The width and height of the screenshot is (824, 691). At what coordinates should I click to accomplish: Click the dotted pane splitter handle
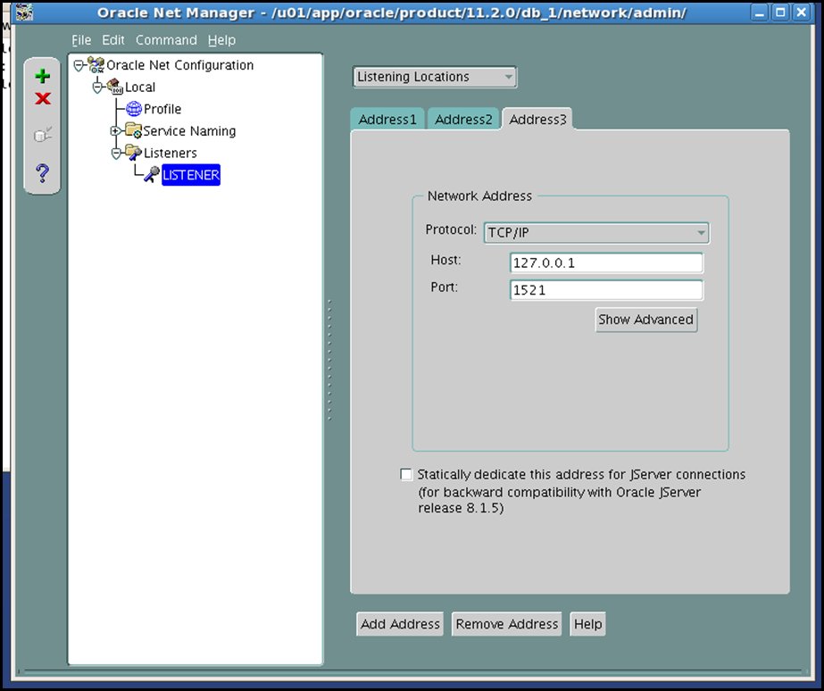(329, 360)
